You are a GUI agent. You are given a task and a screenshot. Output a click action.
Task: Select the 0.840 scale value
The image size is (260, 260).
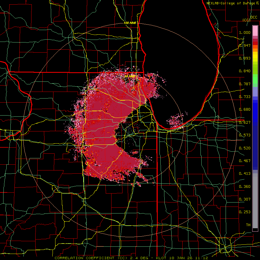coord(245,71)
